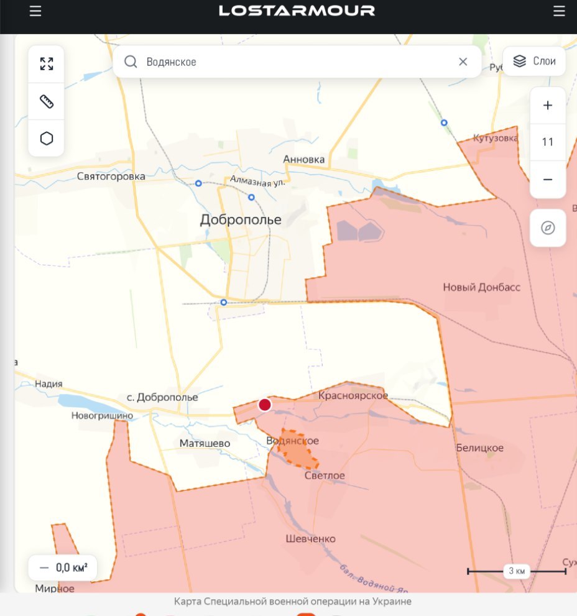Click the Святогоровка label
Viewport: 577px width, 616px height.
tap(111, 177)
